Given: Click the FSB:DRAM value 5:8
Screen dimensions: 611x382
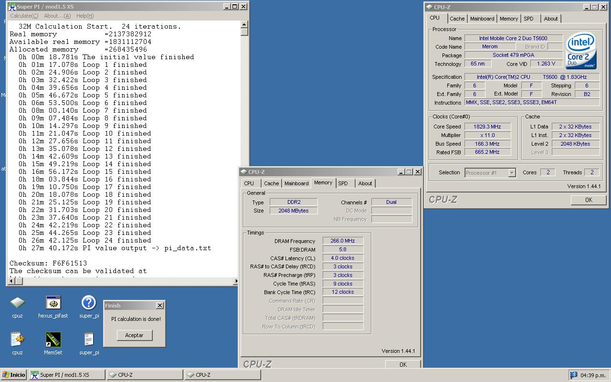Looking at the screenshot, I should pos(343,249).
